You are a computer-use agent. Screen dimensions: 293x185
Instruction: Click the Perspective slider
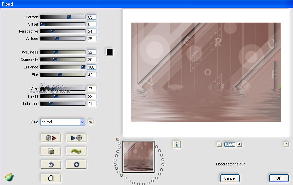(63, 31)
